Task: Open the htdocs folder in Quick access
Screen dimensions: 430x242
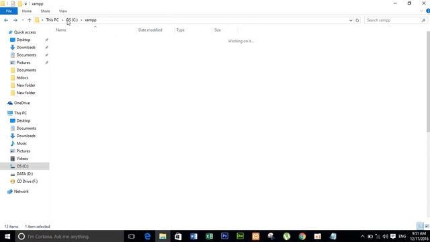Action: point(22,78)
